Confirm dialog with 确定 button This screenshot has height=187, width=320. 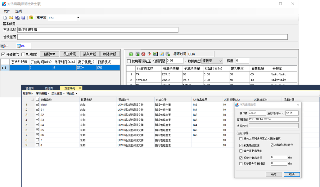tap(274, 174)
